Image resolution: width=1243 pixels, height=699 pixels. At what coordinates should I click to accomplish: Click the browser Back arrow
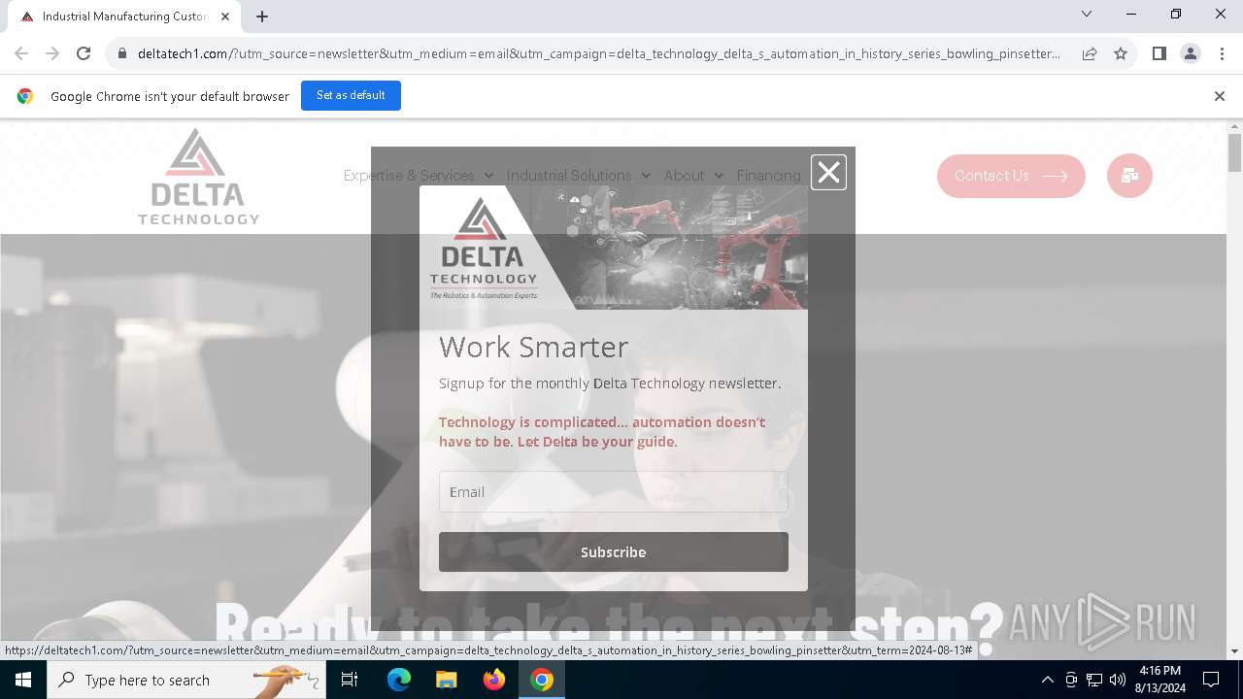click(21, 53)
